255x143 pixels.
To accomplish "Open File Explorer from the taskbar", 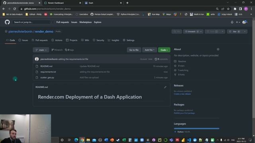I will 88,140.
